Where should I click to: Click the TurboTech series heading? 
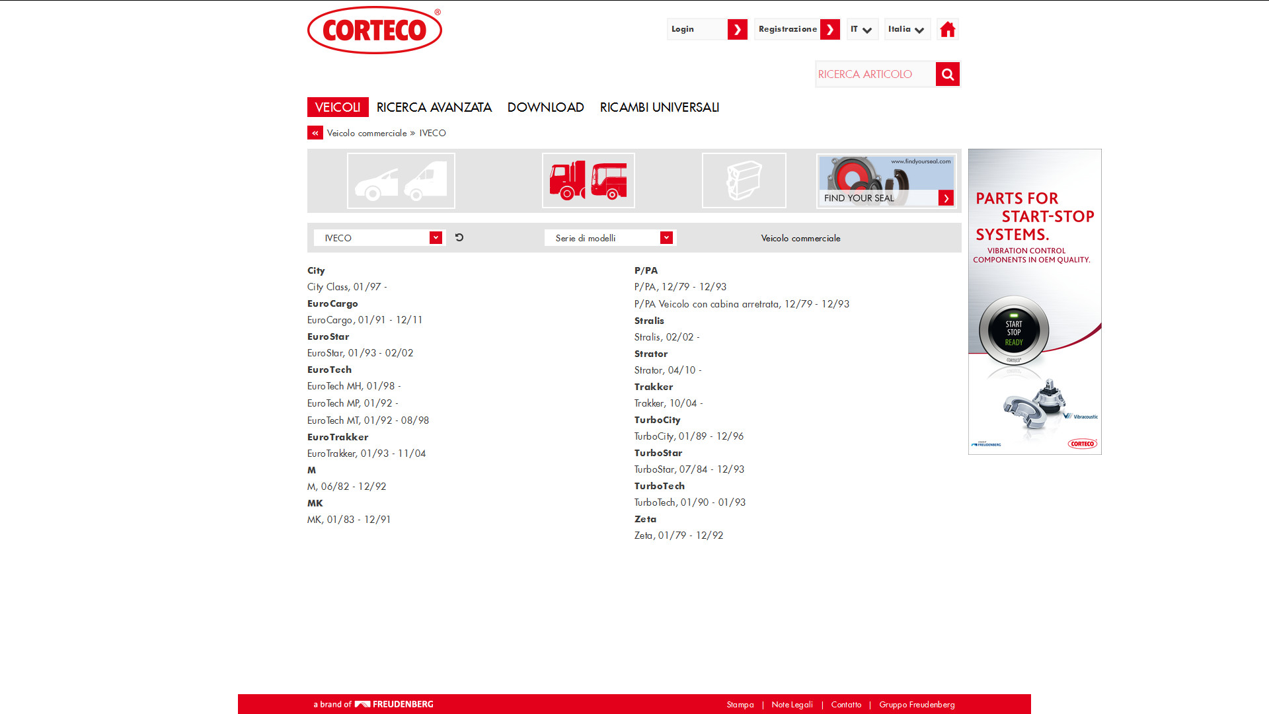point(660,486)
